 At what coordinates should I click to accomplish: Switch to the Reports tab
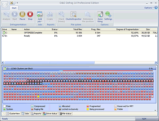36,114
